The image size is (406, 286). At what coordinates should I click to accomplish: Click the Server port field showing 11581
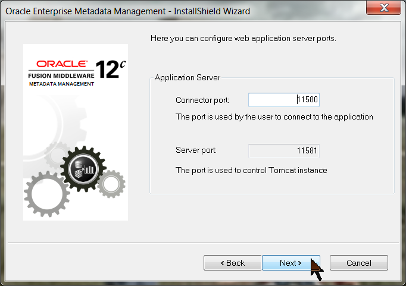[283, 151]
